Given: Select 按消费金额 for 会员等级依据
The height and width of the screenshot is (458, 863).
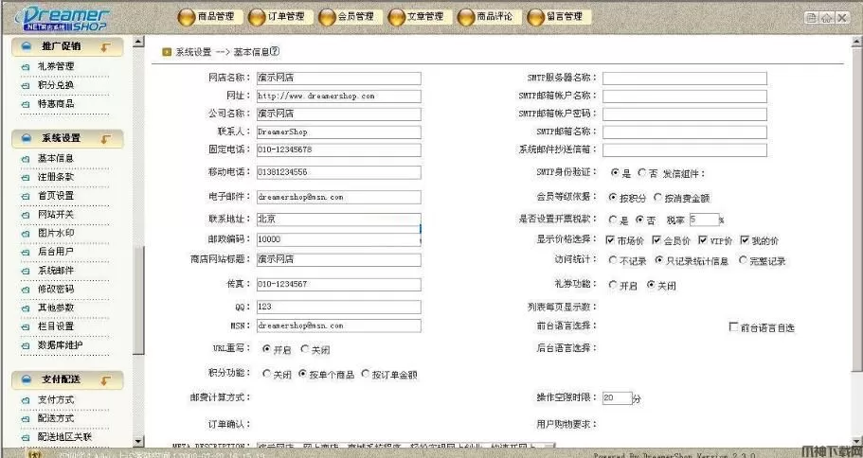Looking at the screenshot, I should [657, 197].
